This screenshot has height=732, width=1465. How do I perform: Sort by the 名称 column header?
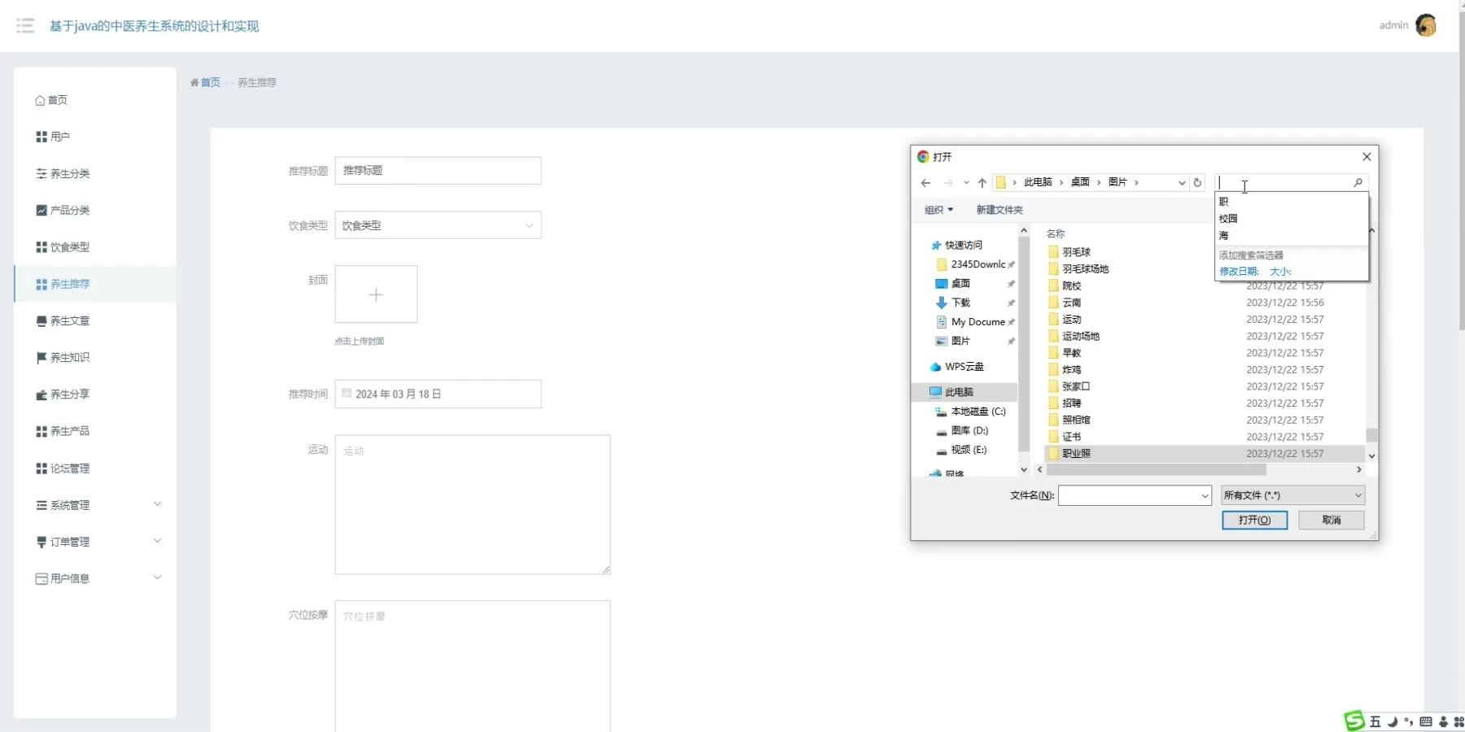(x=1056, y=233)
